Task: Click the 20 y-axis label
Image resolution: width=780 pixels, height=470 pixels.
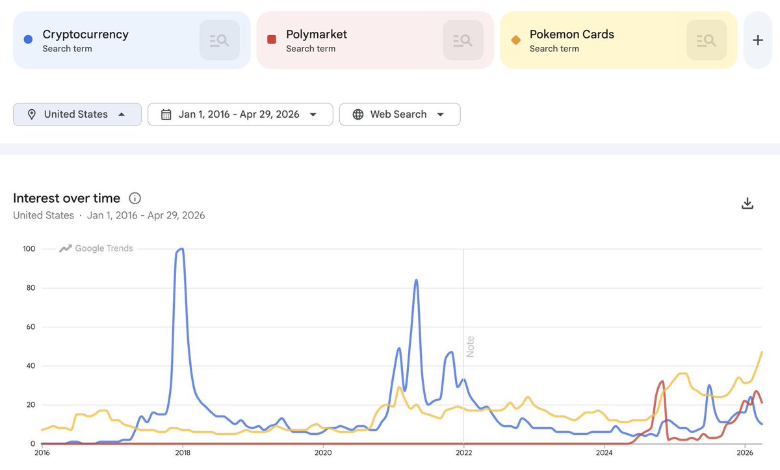Action: click(x=31, y=405)
